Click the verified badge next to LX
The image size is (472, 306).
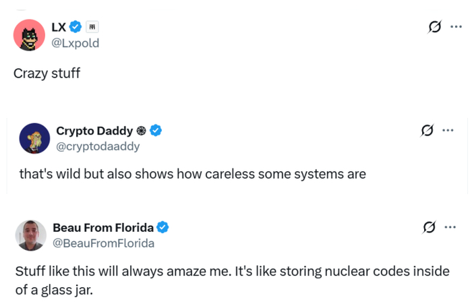[x=76, y=27]
